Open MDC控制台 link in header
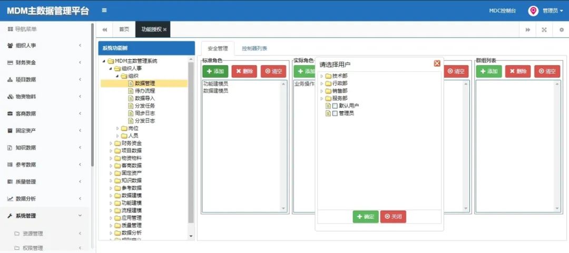Image resolution: width=569 pixels, height=253 pixels. (502, 11)
